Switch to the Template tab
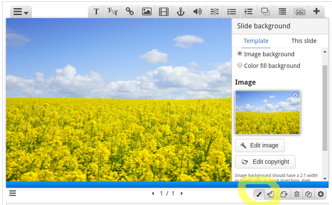The height and width of the screenshot is (205, 332). point(256,41)
